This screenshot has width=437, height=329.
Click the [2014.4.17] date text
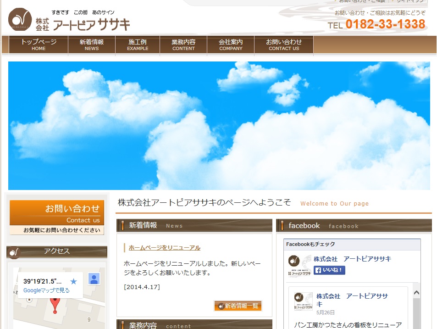(x=142, y=287)
